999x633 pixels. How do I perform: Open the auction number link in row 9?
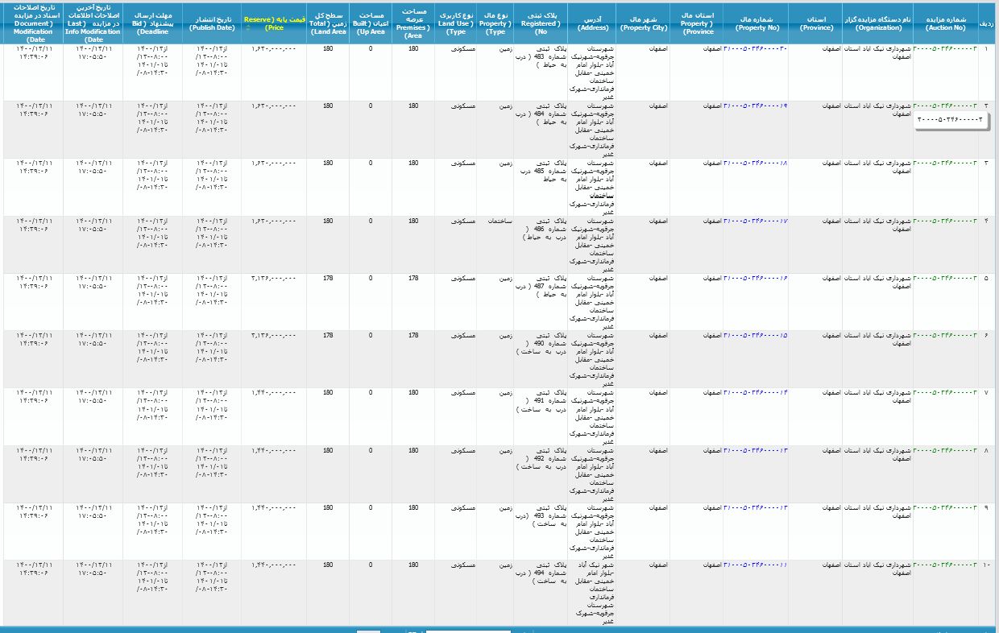click(945, 507)
